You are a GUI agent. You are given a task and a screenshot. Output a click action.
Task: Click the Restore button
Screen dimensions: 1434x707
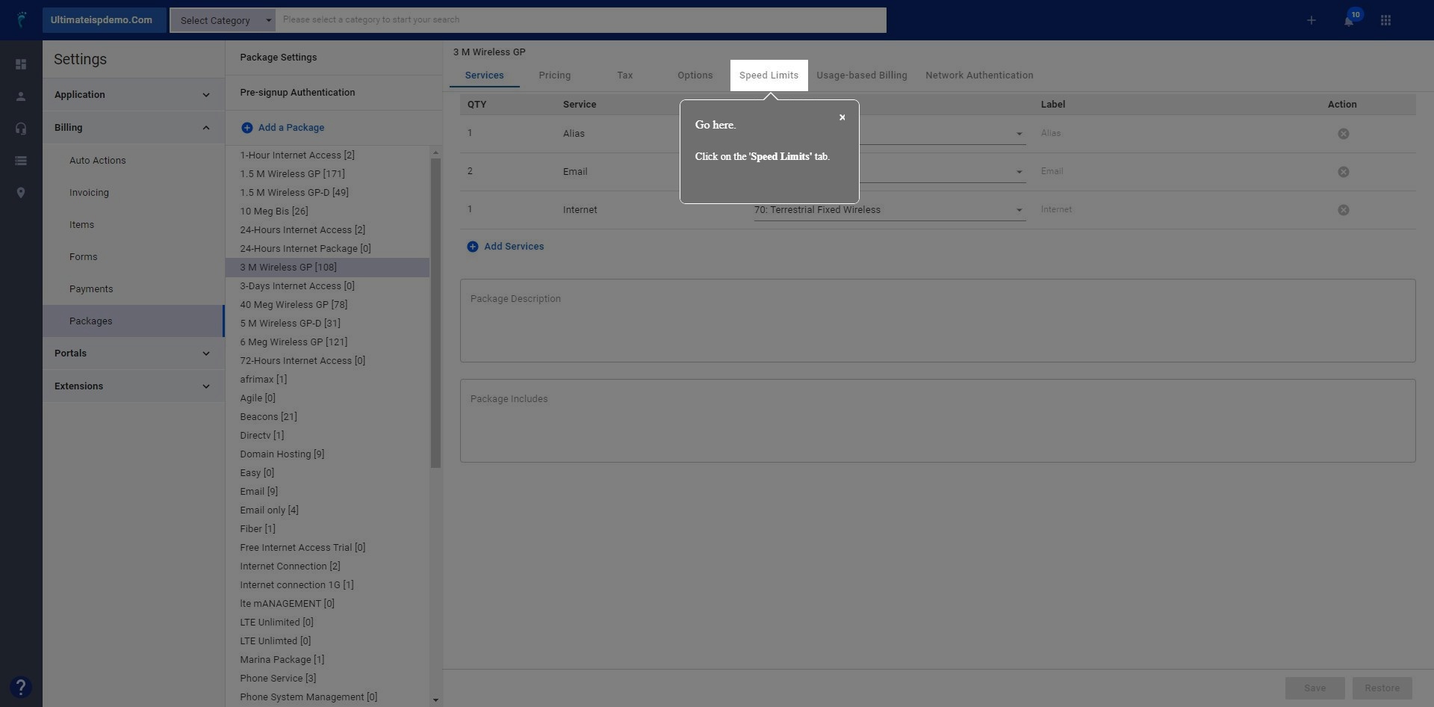click(1382, 688)
